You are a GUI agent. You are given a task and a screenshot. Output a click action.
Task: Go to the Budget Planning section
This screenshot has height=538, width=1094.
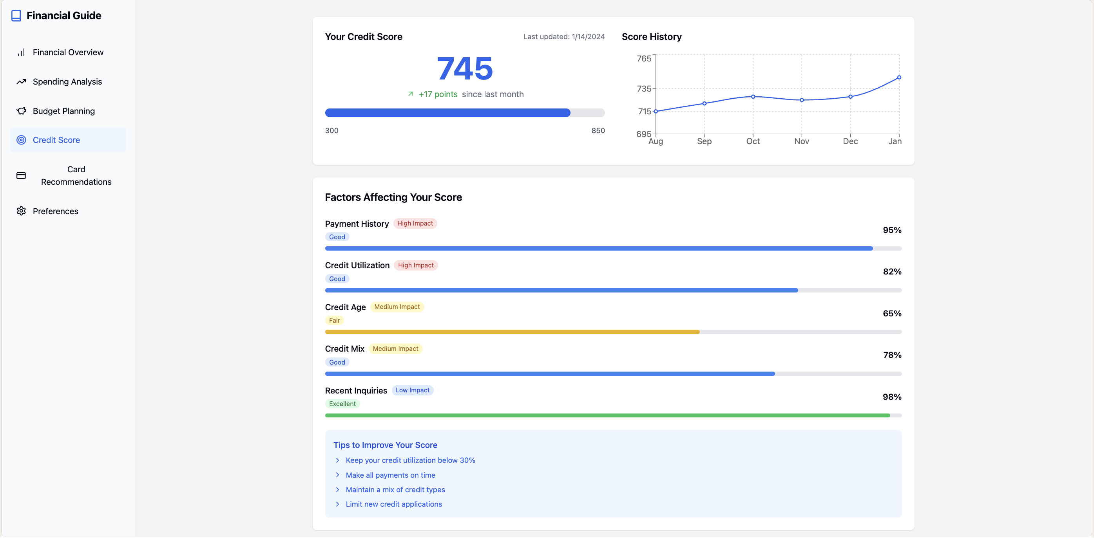(64, 111)
